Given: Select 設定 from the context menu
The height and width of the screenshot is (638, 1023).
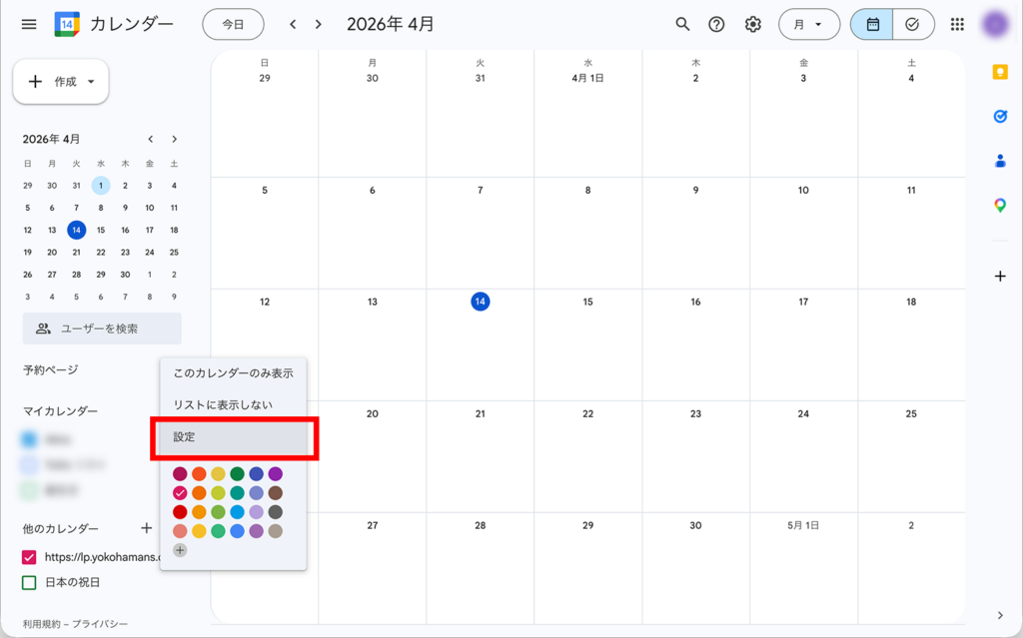Looking at the screenshot, I should click(x=233, y=437).
